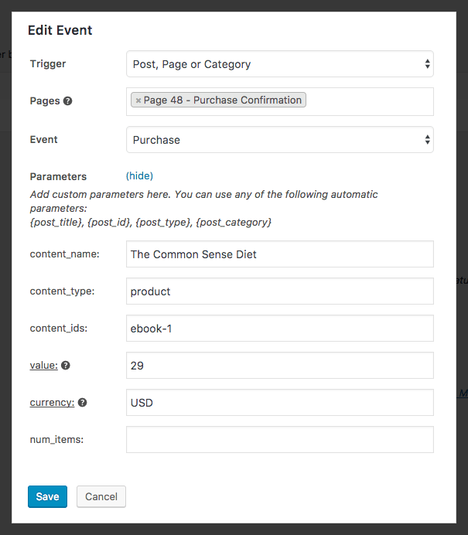Expand the Event dropdown showing Purchase
This screenshot has height=535, width=468.
pos(279,140)
